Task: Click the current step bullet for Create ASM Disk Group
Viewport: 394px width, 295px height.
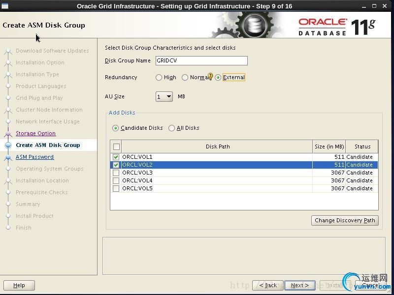Action: tap(8, 145)
